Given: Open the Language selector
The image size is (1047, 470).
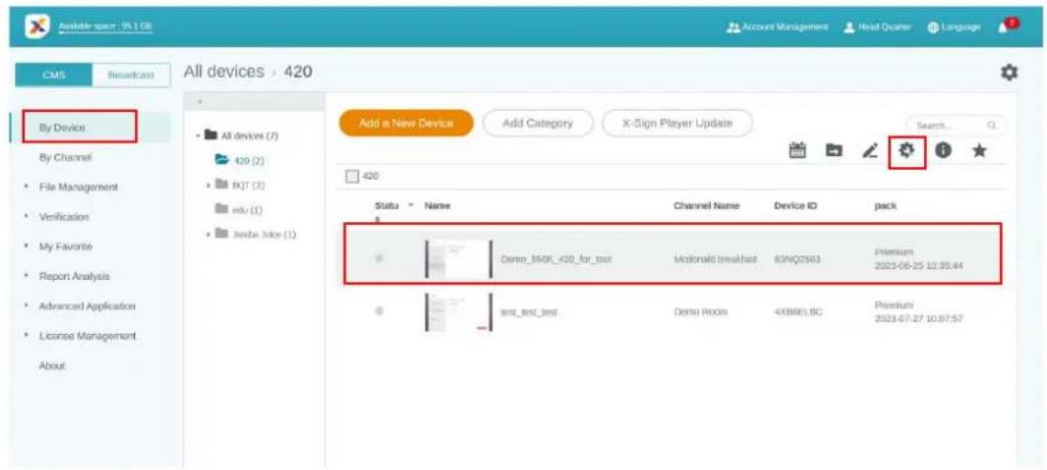Looking at the screenshot, I should point(954,27).
